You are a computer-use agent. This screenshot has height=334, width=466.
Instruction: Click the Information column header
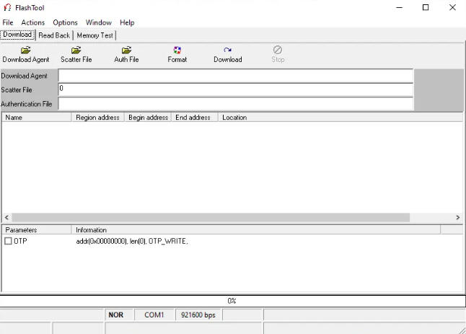(256, 229)
